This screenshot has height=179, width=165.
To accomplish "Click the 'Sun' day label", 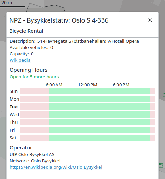I will (13, 91).
